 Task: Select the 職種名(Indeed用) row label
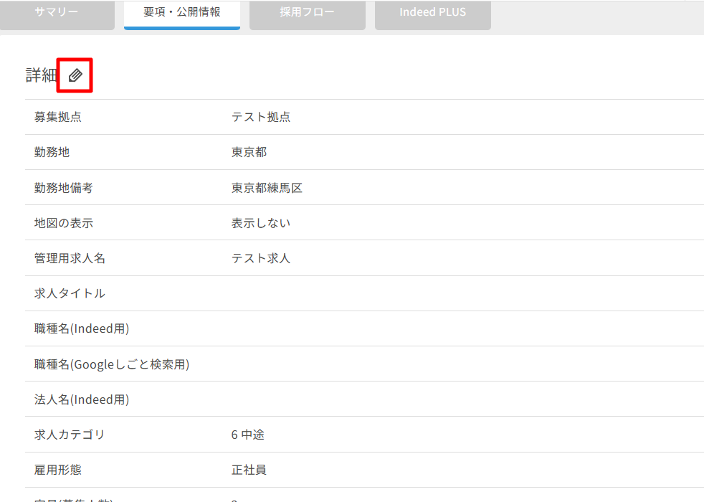click(x=82, y=328)
